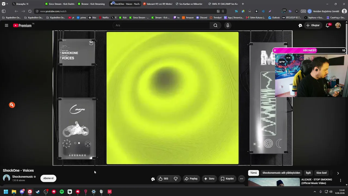Show more filter chips with right arrow

338,173
